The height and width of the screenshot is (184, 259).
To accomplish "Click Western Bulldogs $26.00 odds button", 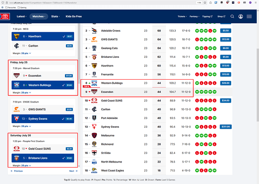I will point(226,83).
